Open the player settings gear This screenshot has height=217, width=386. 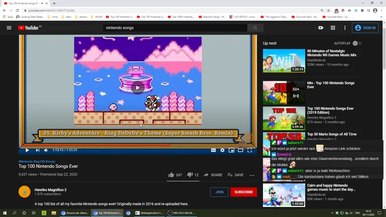tap(222, 150)
